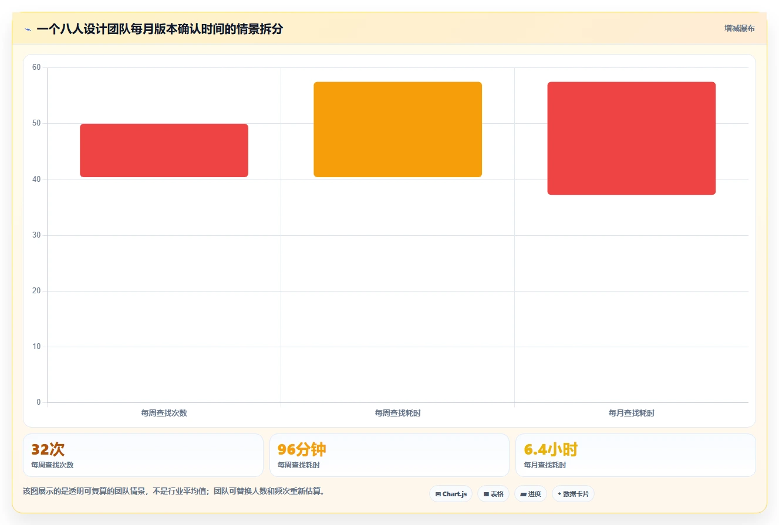Click the x-axis label 每月查找耗时
Viewport: 779px width, 525px height.
(x=631, y=413)
